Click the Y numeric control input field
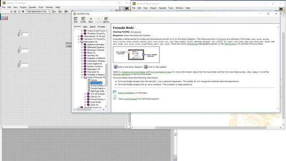Image resolution: width=286 pixels, height=161 pixels. coord(24,51)
